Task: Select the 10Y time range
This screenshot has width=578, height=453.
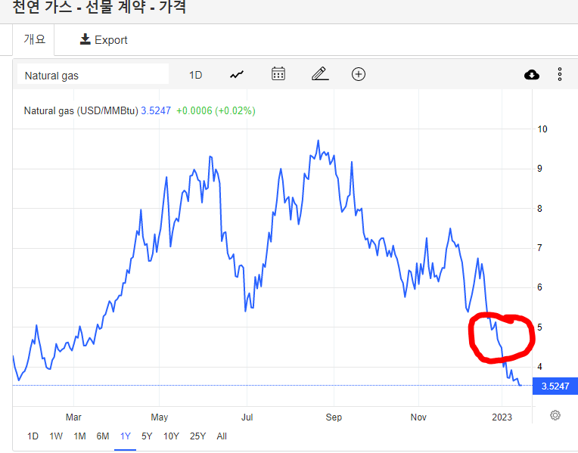Action: click(171, 436)
